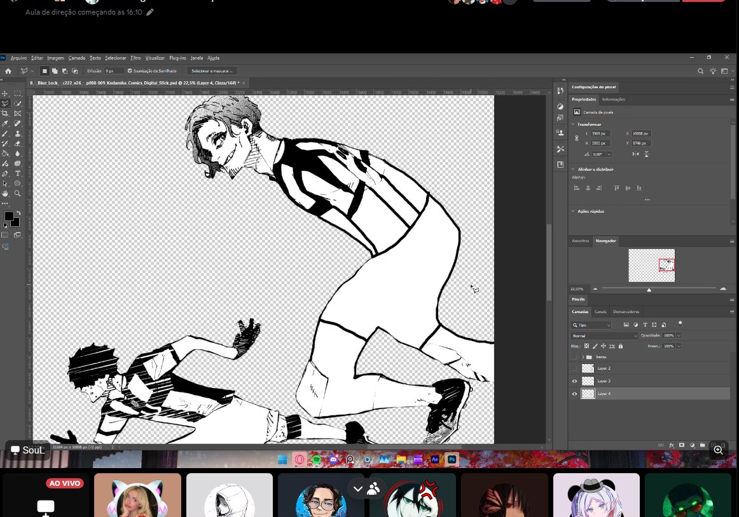This screenshot has width=739, height=517.
Task: Open the Opacidade value dropdown
Action: [x=679, y=336]
